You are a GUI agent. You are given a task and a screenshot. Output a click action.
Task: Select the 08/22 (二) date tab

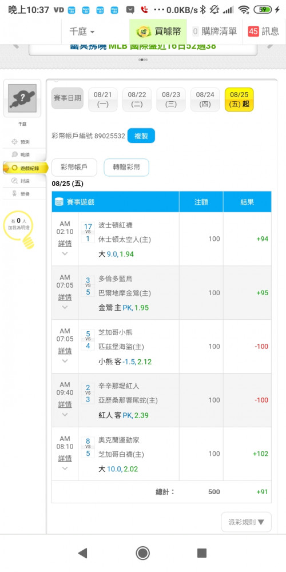coord(137,100)
